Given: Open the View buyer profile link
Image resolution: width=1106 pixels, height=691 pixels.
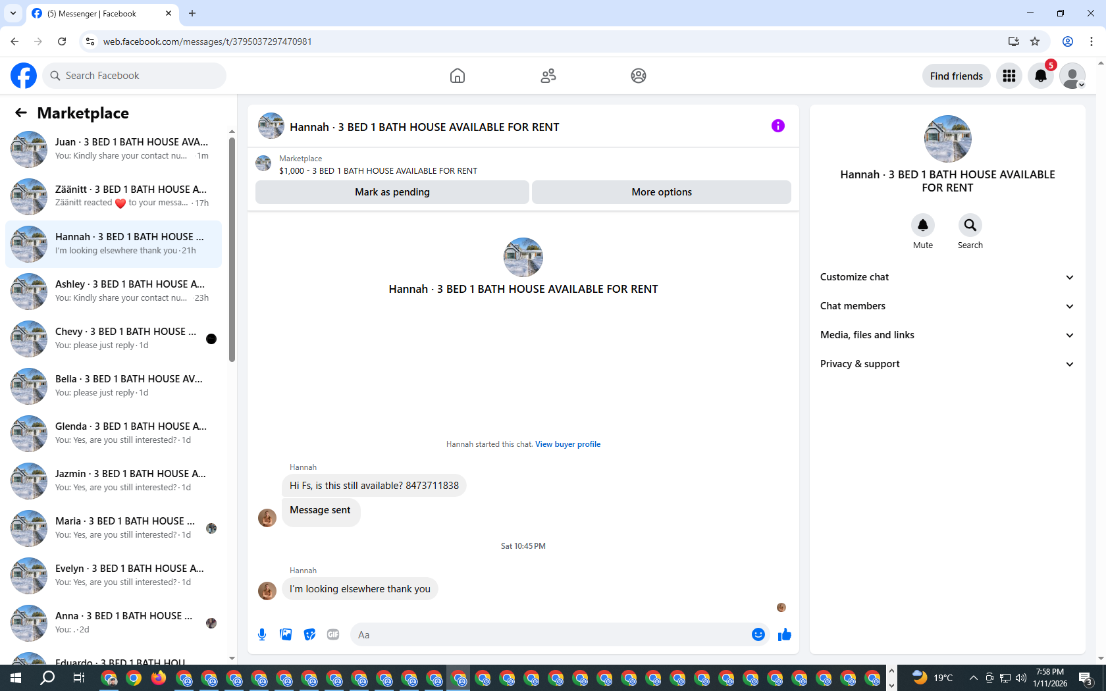Looking at the screenshot, I should (568, 444).
